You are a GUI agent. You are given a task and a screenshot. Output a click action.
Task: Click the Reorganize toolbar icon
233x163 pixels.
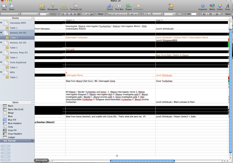[x=53, y=6]
